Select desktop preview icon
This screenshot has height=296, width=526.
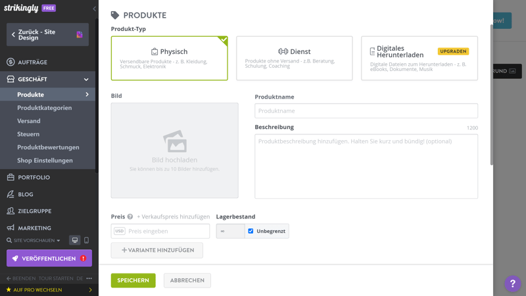(x=75, y=241)
